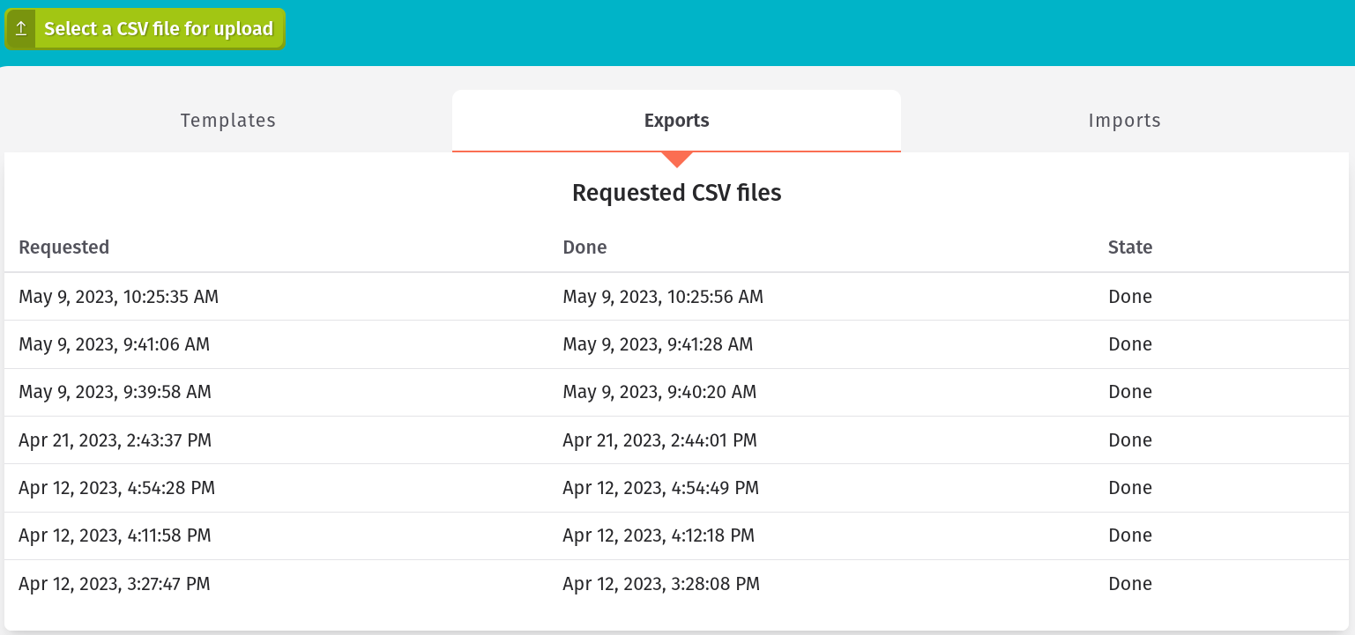The width and height of the screenshot is (1355, 635).
Task: Select done time Apr 12, 2023, 3:28:08 PM
Action: (x=661, y=584)
